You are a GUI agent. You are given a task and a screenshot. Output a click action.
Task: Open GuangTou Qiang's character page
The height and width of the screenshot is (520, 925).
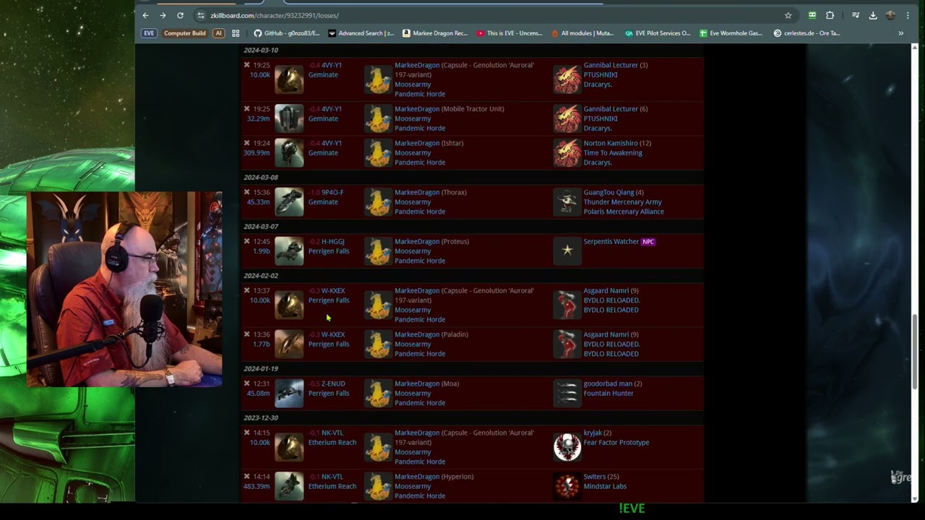pyautogui.click(x=608, y=192)
